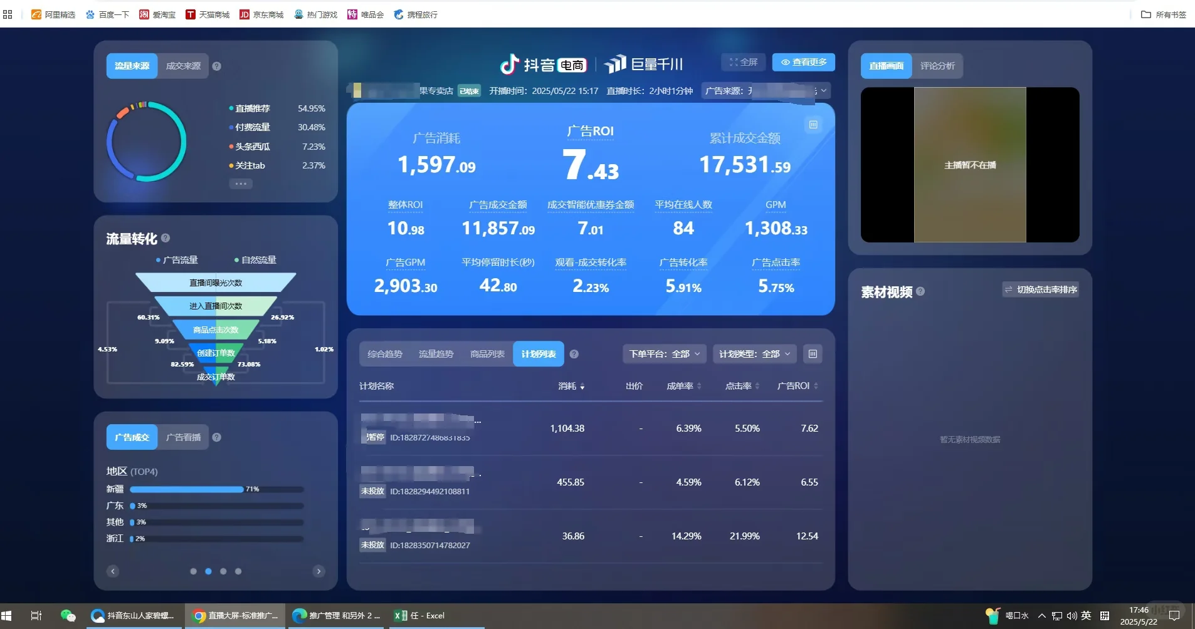Click the 全屏 button
Viewport: 1195px width, 629px height.
pyautogui.click(x=744, y=62)
